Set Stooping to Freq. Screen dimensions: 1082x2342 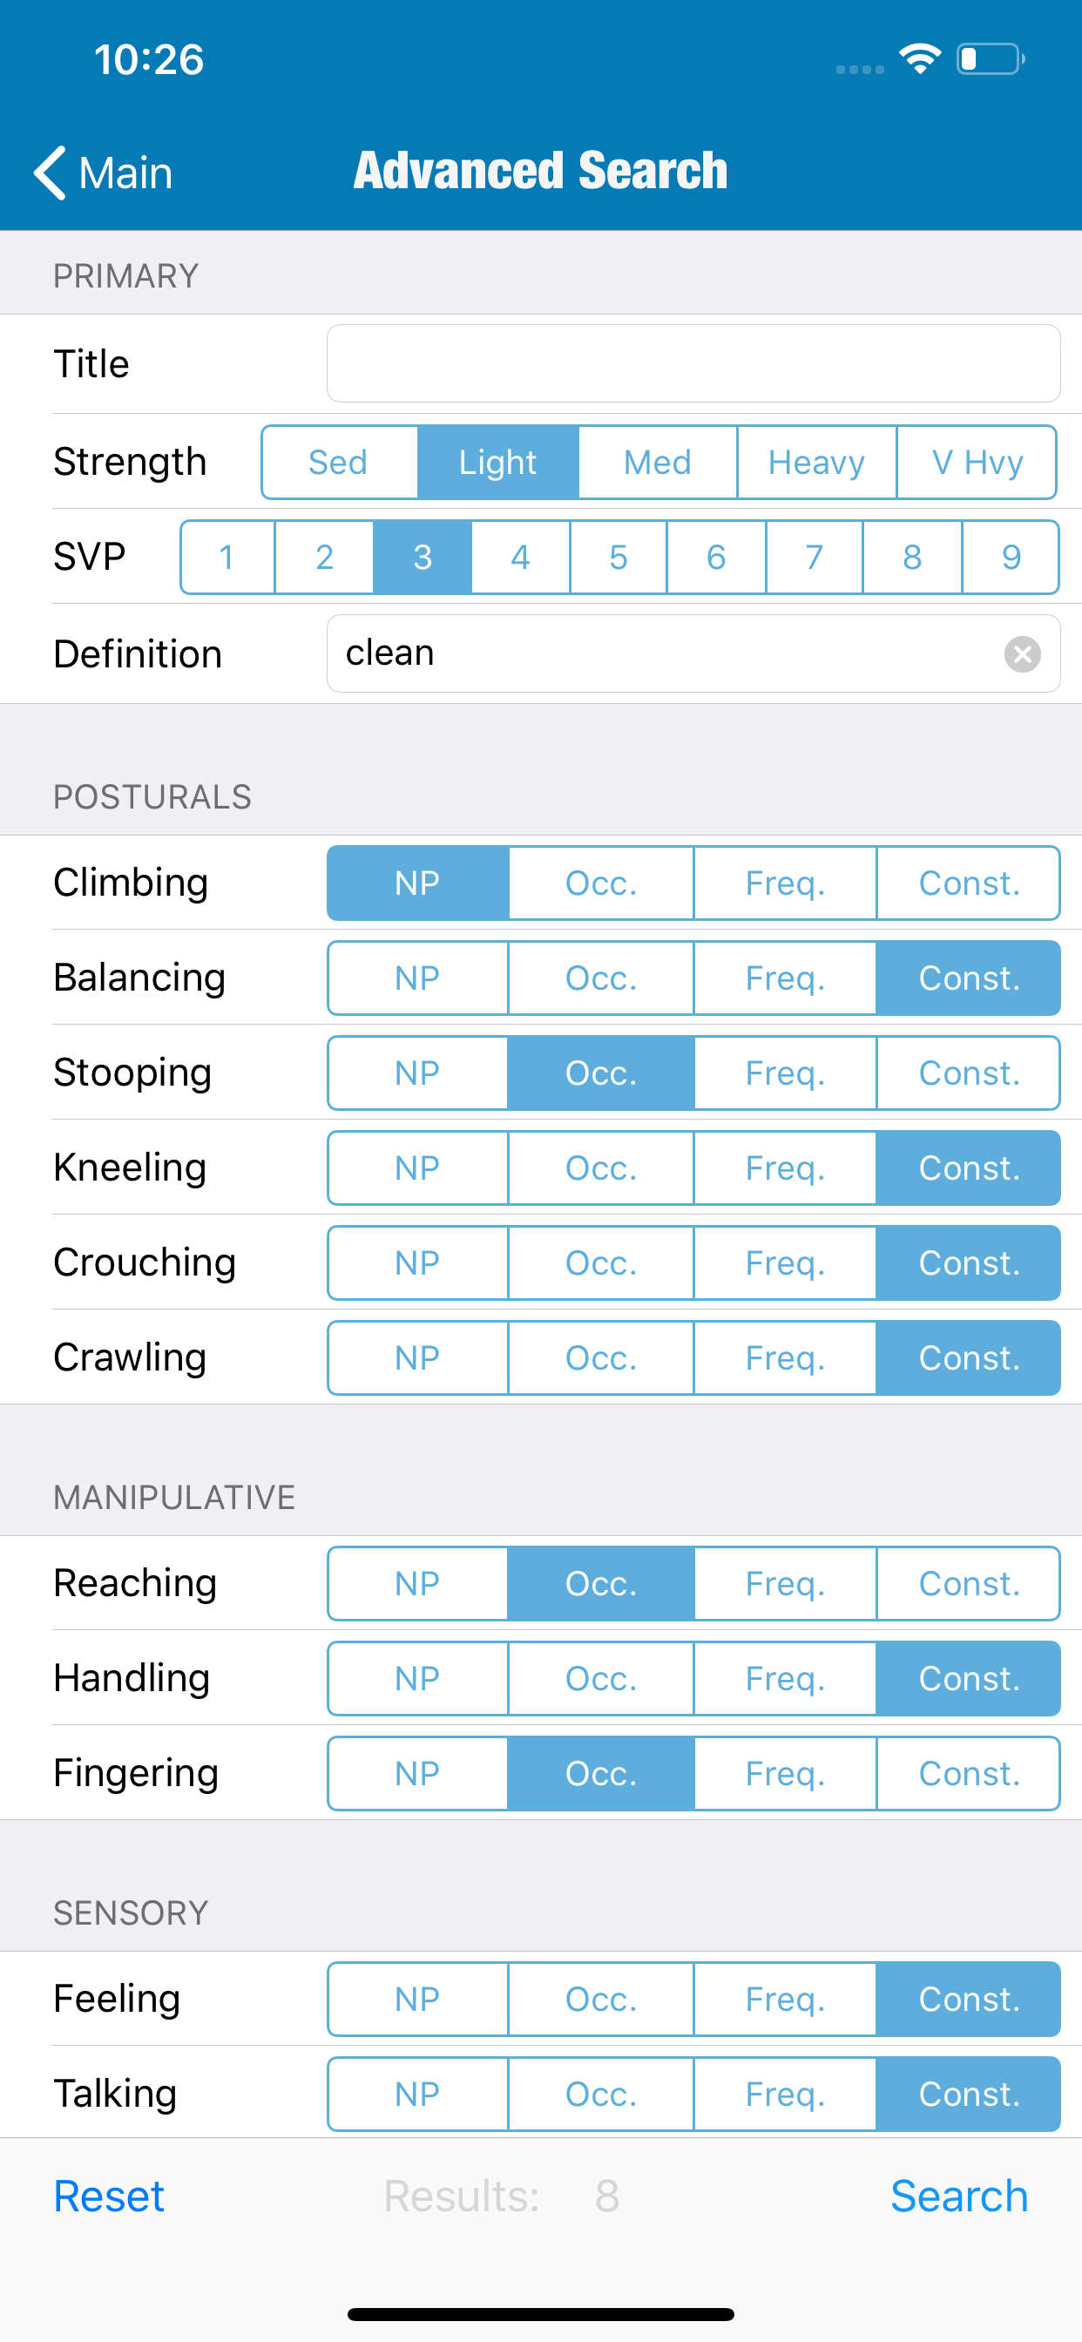click(x=785, y=1073)
